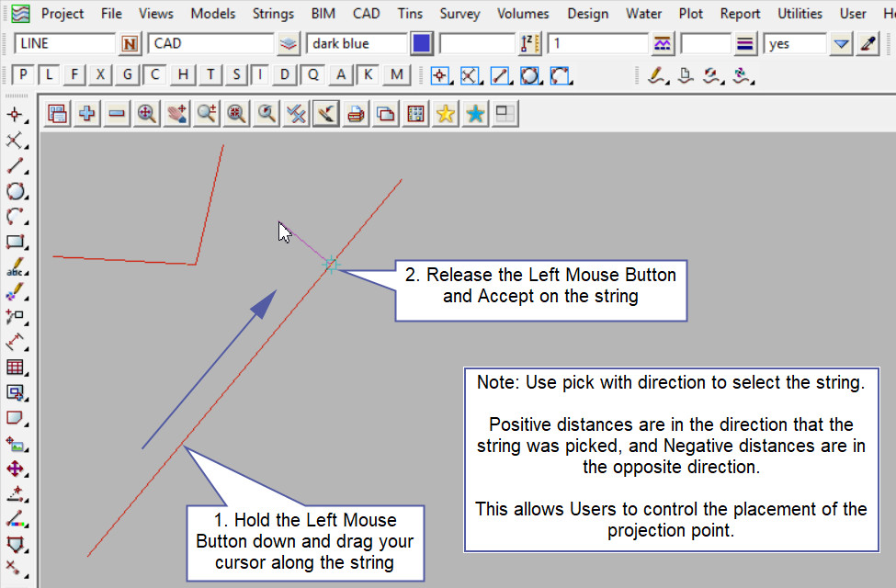Image resolution: width=896 pixels, height=588 pixels.
Task: Click the dark blue colour swatch
Action: click(x=422, y=44)
